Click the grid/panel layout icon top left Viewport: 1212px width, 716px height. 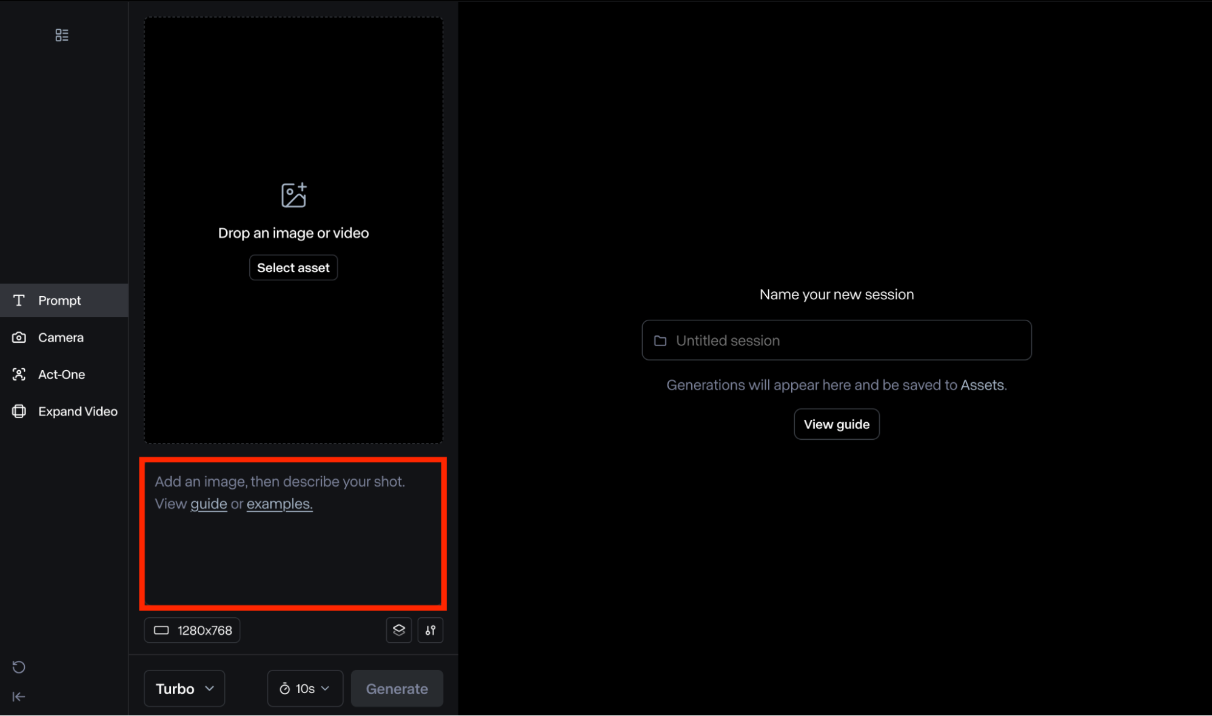[x=61, y=35]
